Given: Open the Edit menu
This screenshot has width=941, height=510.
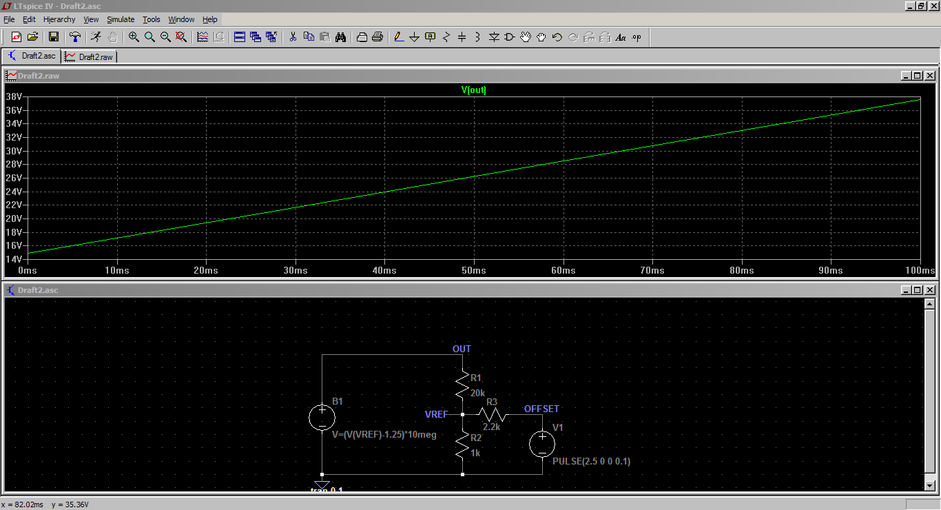Looking at the screenshot, I should (x=29, y=19).
